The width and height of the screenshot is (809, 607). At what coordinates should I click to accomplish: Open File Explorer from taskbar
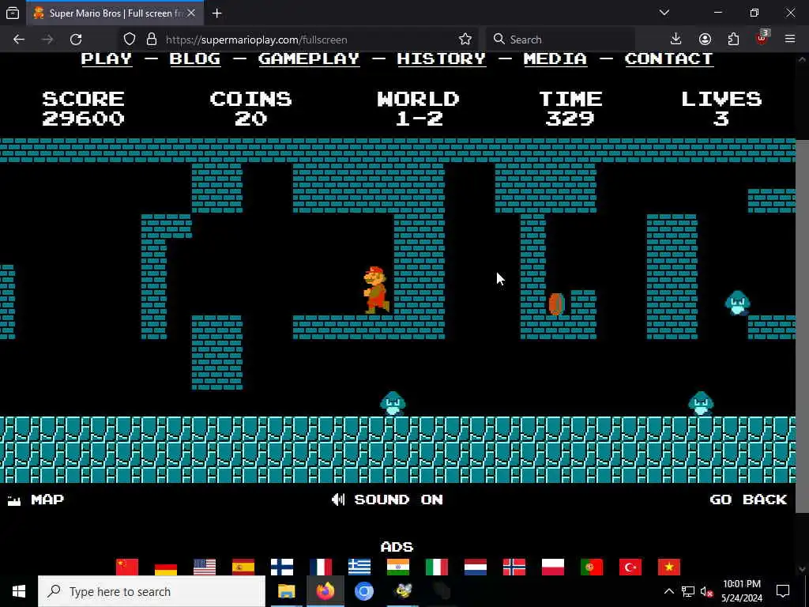286,591
